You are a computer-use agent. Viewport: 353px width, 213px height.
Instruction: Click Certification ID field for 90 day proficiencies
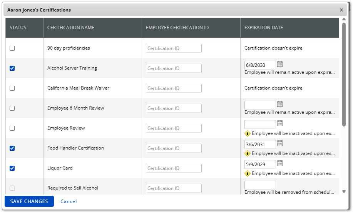pos(174,48)
